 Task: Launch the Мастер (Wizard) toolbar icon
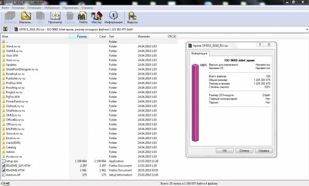click(96, 18)
